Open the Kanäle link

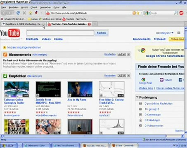point(58,39)
